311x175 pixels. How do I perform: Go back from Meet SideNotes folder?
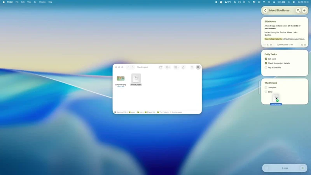point(265,10)
